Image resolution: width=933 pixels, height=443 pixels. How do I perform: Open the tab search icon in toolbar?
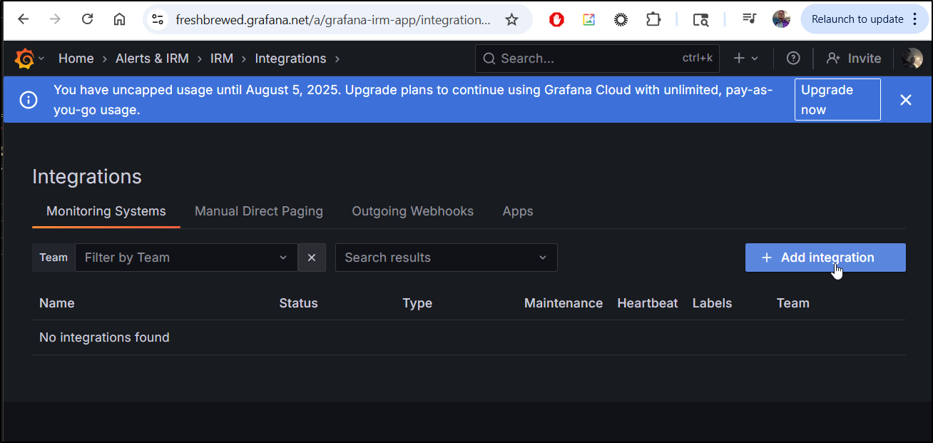[700, 20]
